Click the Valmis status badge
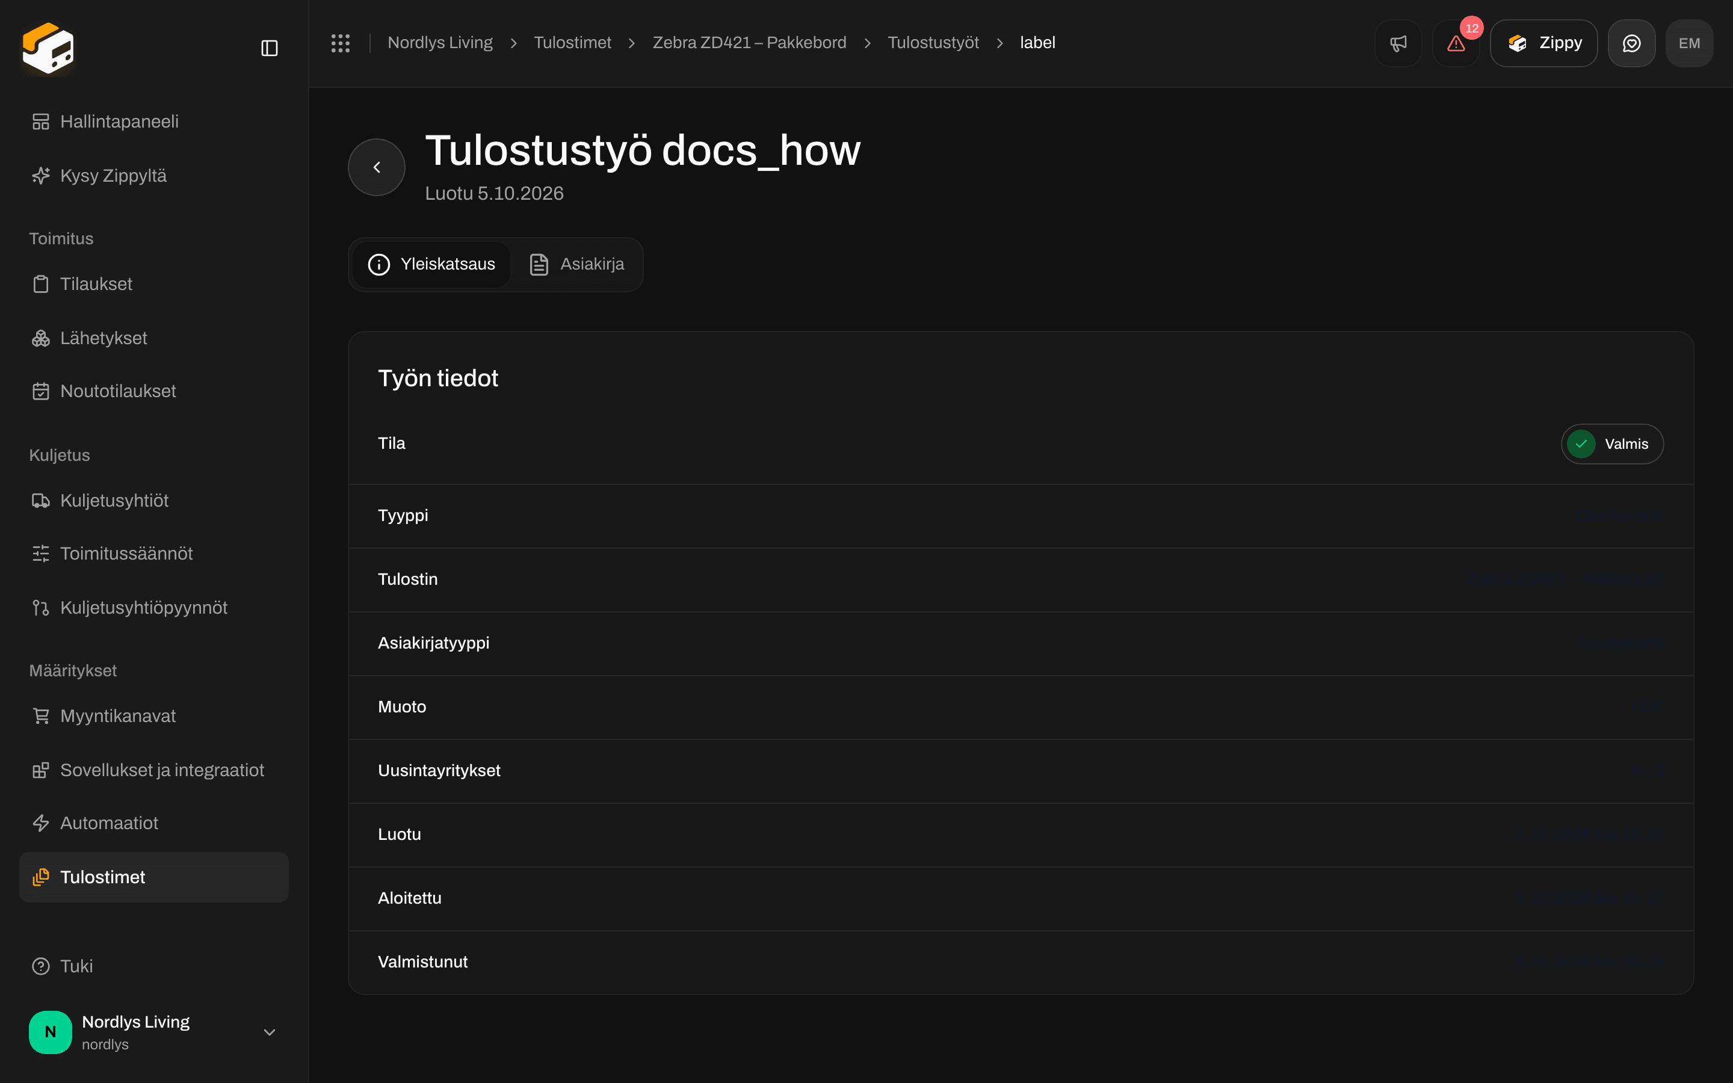1733x1083 pixels. click(x=1612, y=444)
